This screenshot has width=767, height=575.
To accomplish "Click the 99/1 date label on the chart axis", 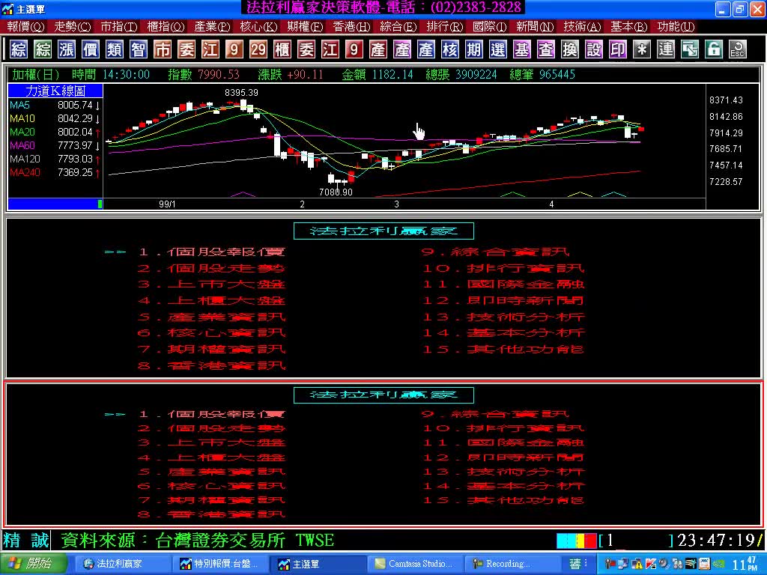I will pos(167,204).
